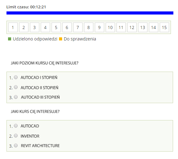Viewport: 178px width, 159px height.
Task: Pick the AUTOCAD III STOPIEŃ radio button
Action: pyautogui.click(x=16, y=97)
